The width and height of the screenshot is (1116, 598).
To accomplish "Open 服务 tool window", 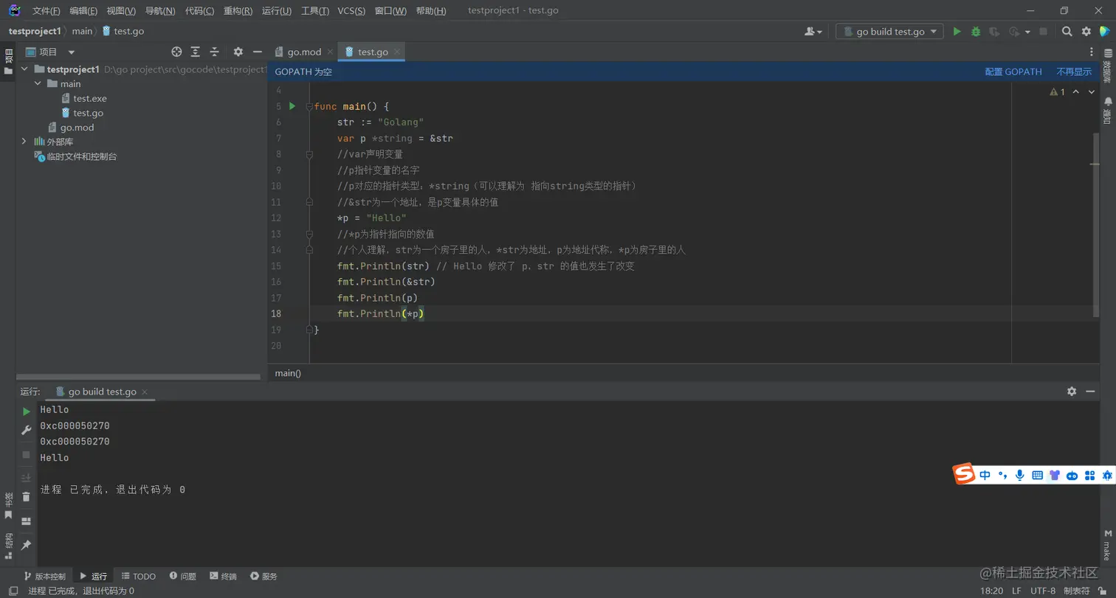I will (x=263, y=577).
